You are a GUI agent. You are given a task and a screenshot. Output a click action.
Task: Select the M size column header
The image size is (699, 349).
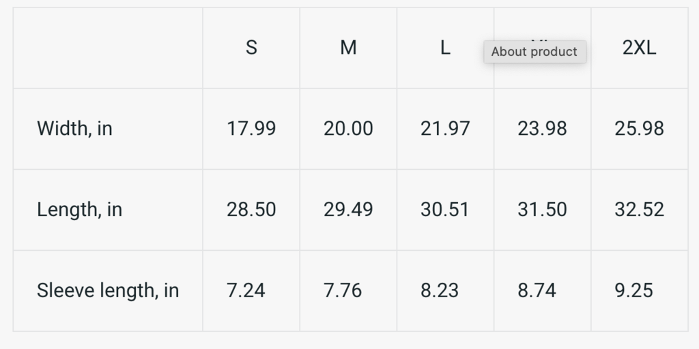click(348, 48)
